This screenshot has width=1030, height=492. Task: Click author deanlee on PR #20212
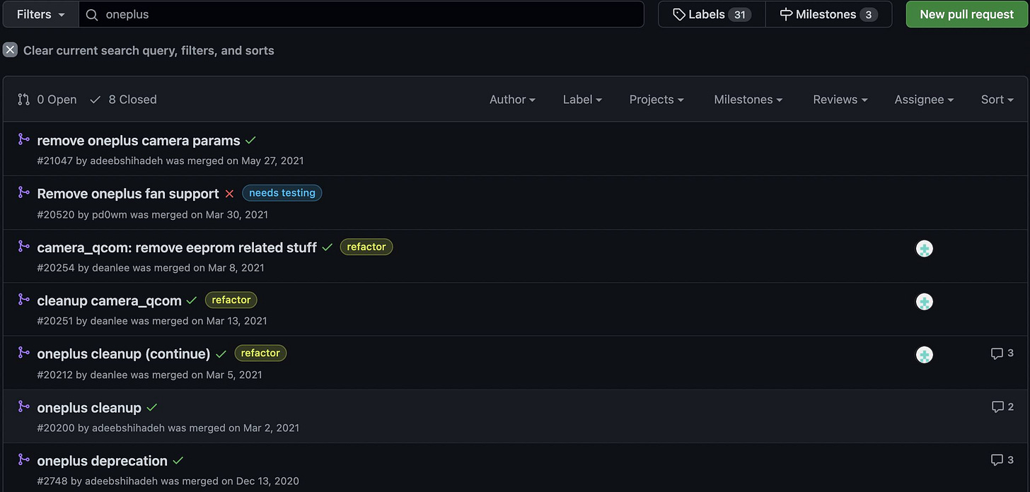(x=111, y=375)
